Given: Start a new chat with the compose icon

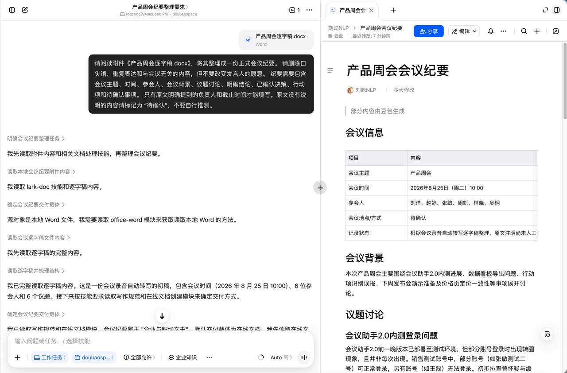Looking at the screenshot, I should pyautogui.click(x=25, y=10).
